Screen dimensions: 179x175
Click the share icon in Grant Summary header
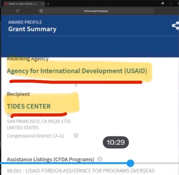pyautogui.click(x=175, y=25)
